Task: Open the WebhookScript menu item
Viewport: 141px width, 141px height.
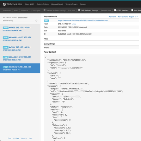Action: coord(57,4)
